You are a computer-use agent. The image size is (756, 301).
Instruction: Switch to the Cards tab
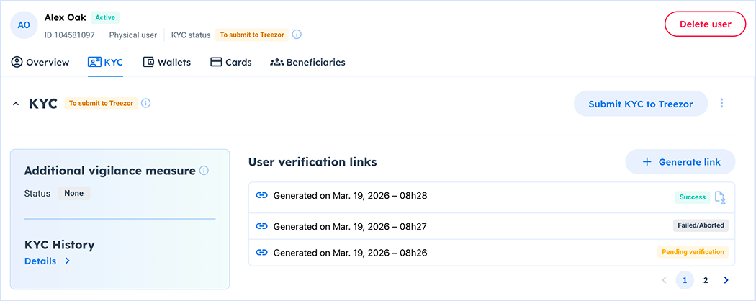click(x=231, y=62)
